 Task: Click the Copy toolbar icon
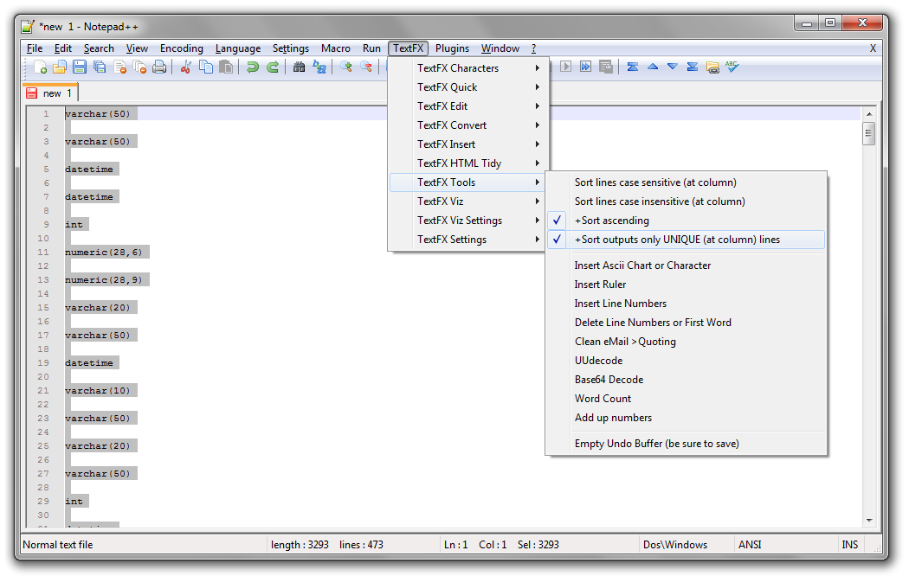click(x=206, y=67)
